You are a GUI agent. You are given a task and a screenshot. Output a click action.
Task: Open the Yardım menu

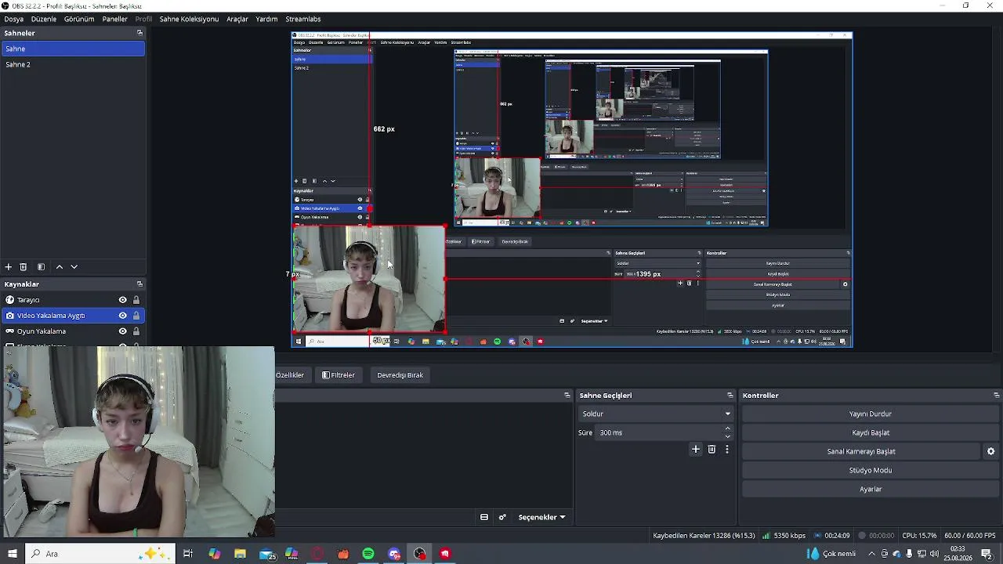coord(267,19)
